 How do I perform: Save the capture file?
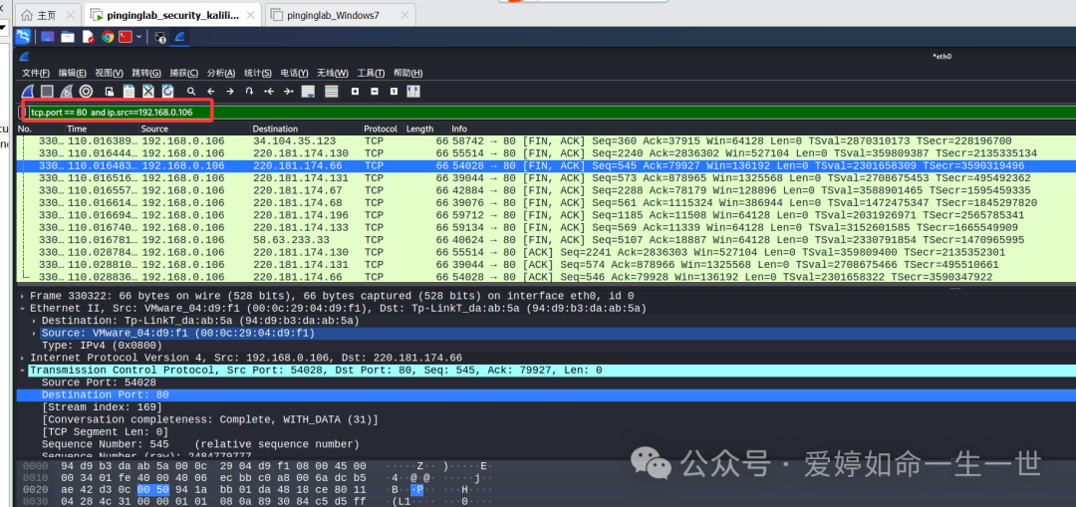pos(129,92)
